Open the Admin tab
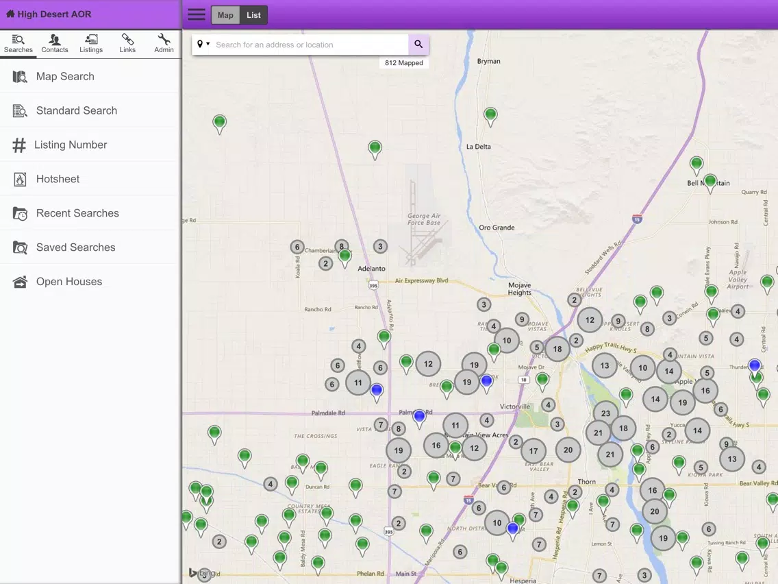This screenshot has width=778, height=584. point(164,44)
